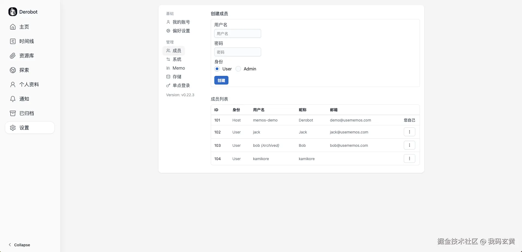The image size is (522, 252).
Task: Click the Derobot title text
Action: [28, 12]
